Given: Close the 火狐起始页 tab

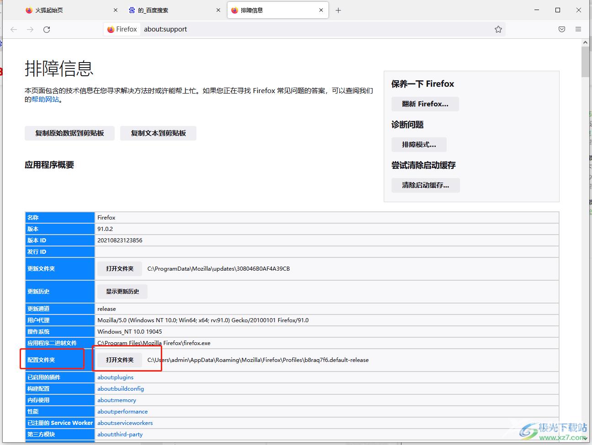Looking at the screenshot, I should (116, 10).
